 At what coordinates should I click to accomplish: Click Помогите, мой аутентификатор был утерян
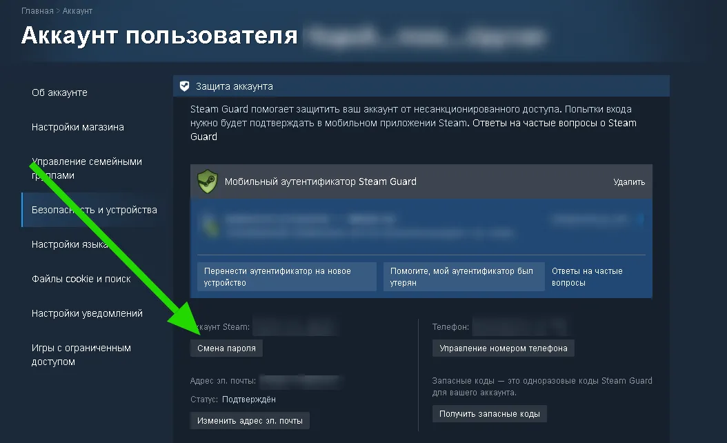coord(464,277)
